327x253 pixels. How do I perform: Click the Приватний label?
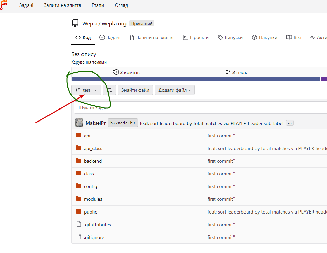tap(142, 24)
